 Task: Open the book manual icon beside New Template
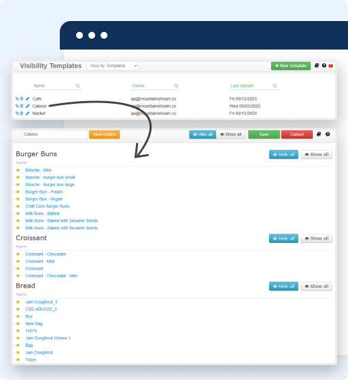[317, 66]
